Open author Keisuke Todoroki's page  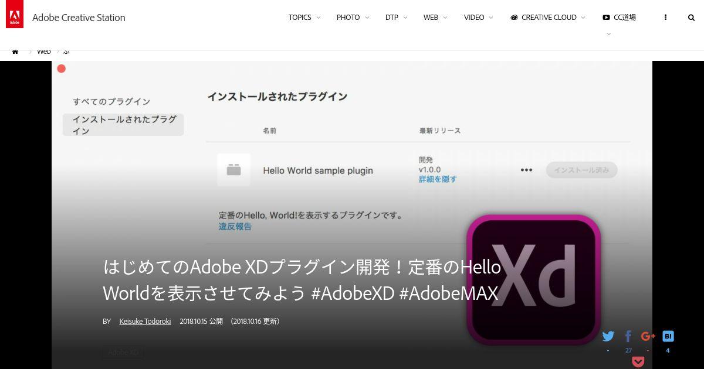point(145,321)
